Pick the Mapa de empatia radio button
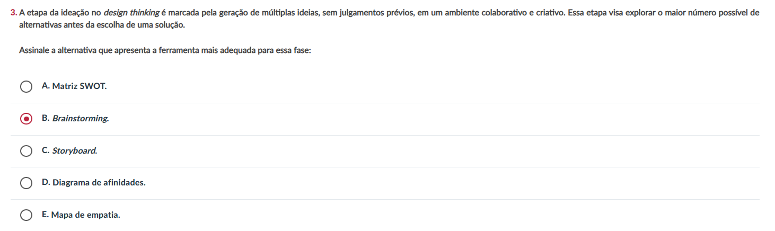 pyautogui.click(x=26, y=215)
